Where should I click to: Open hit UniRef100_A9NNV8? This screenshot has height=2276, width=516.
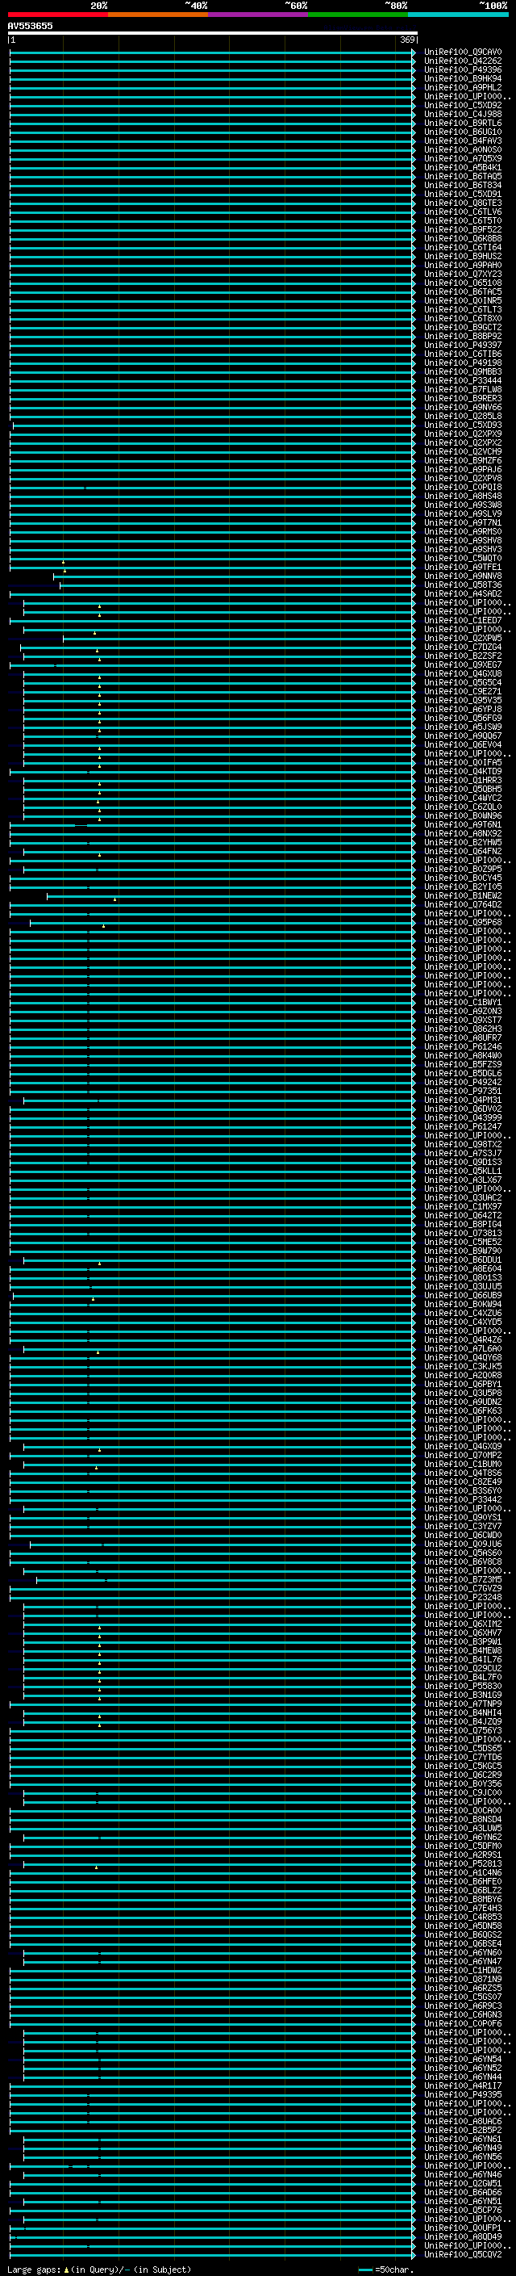tap(463, 576)
